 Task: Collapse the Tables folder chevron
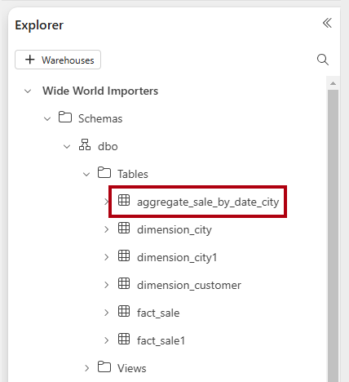[x=86, y=175]
